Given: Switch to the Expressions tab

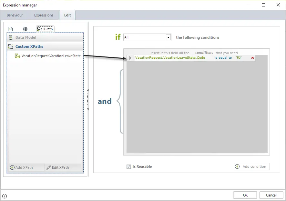Looking at the screenshot, I should pos(44,15).
